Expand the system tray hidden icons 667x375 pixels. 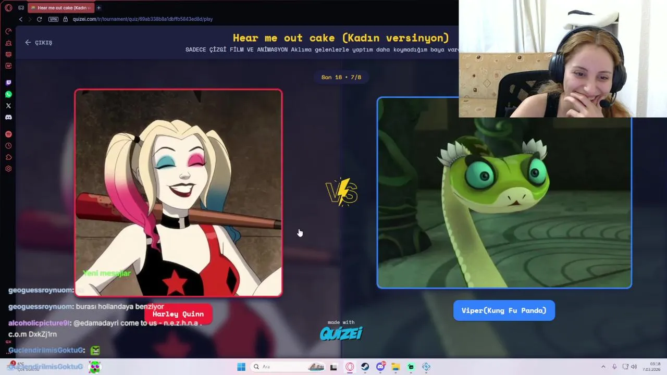[603, 367]
